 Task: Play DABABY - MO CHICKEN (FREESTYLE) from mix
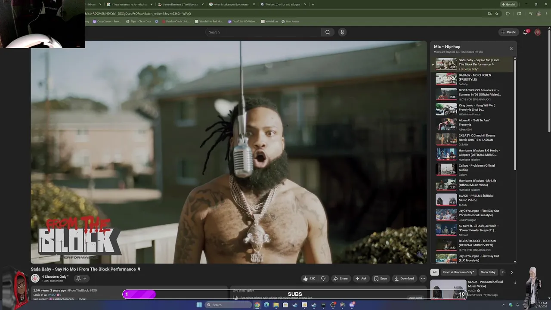(x=472, y=79)
